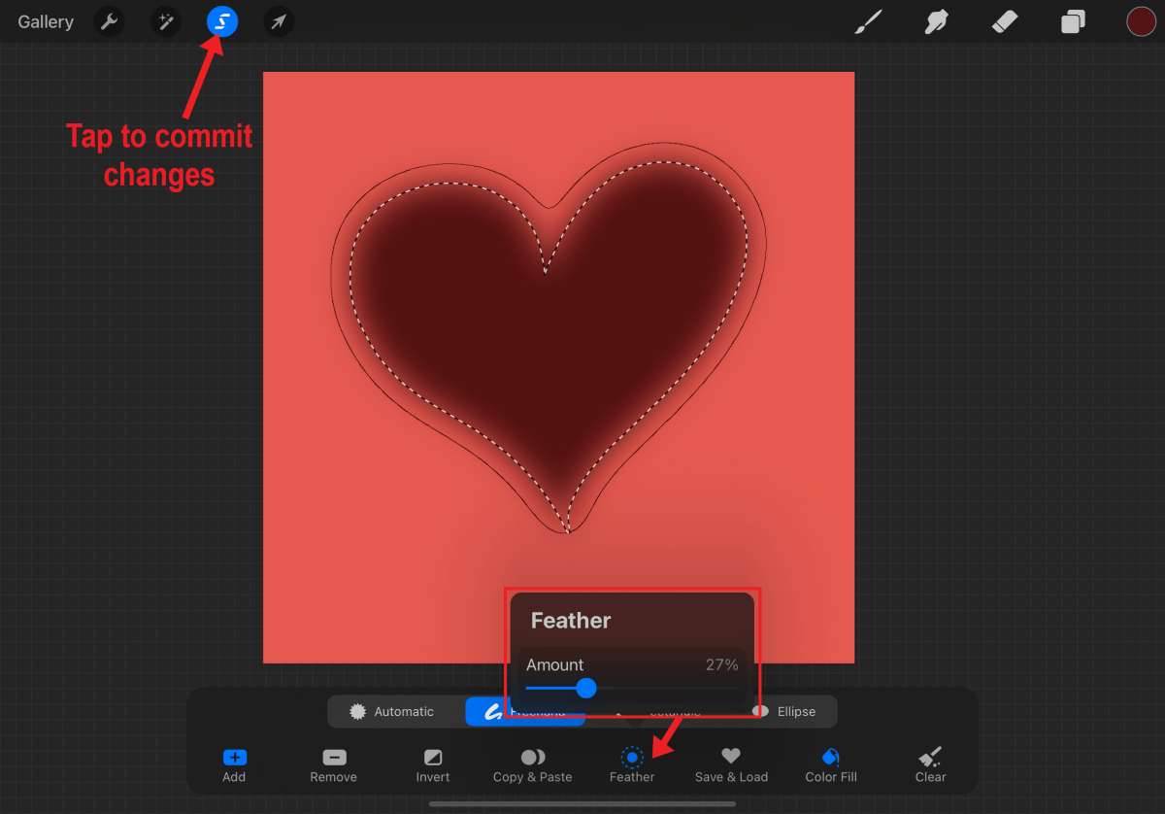This screenshot has width=1165, height=814.
Task: Open the Layers panel
Action: 1072,21
